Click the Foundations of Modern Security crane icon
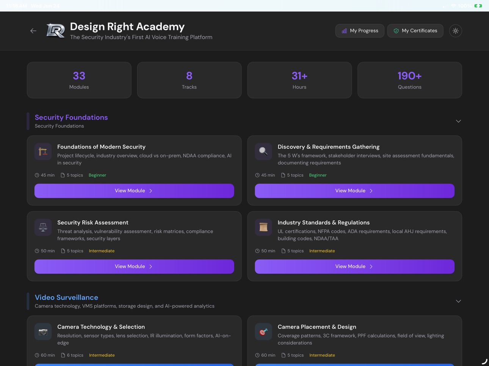The image size is (489, 366). [43, 152]
